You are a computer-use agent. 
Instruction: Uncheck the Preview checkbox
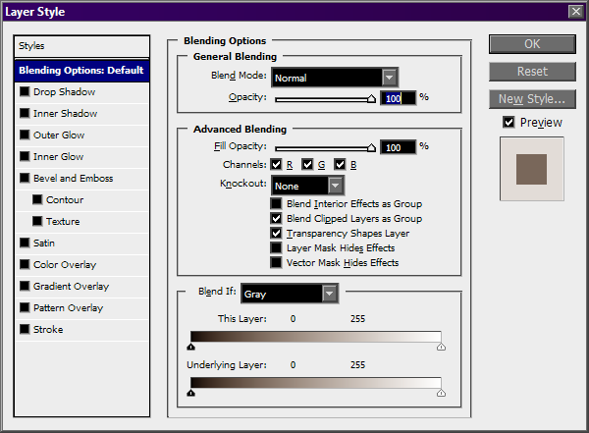(509, 123)
